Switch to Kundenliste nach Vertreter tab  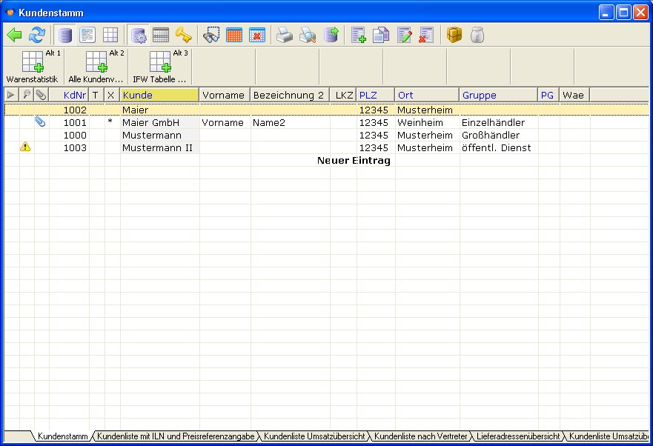click(x=420, y=437)
